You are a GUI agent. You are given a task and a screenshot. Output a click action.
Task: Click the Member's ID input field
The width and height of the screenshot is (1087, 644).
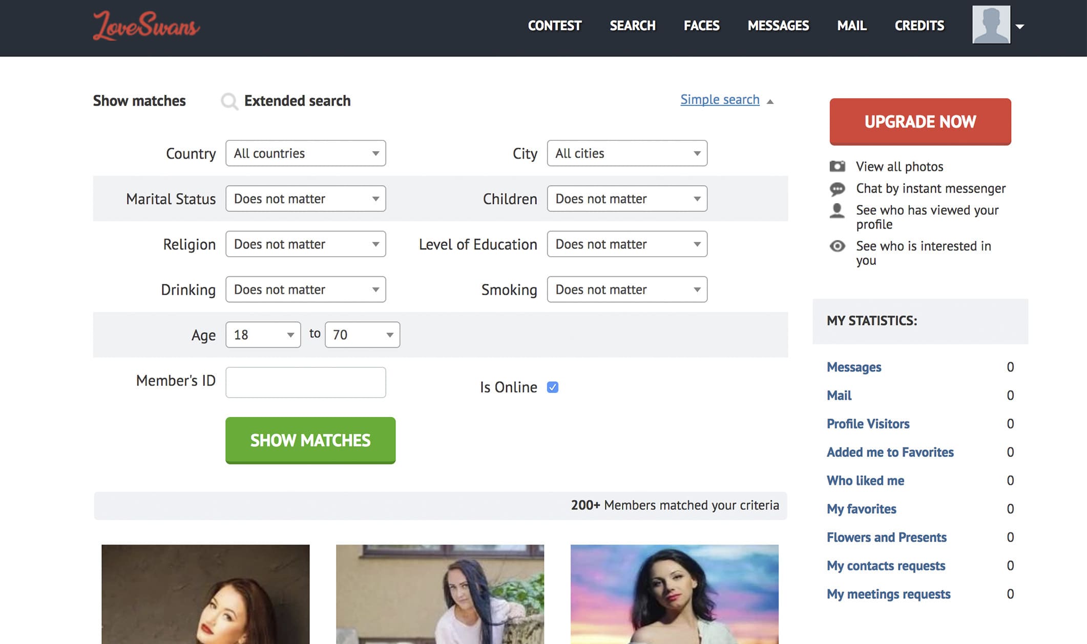306,382
